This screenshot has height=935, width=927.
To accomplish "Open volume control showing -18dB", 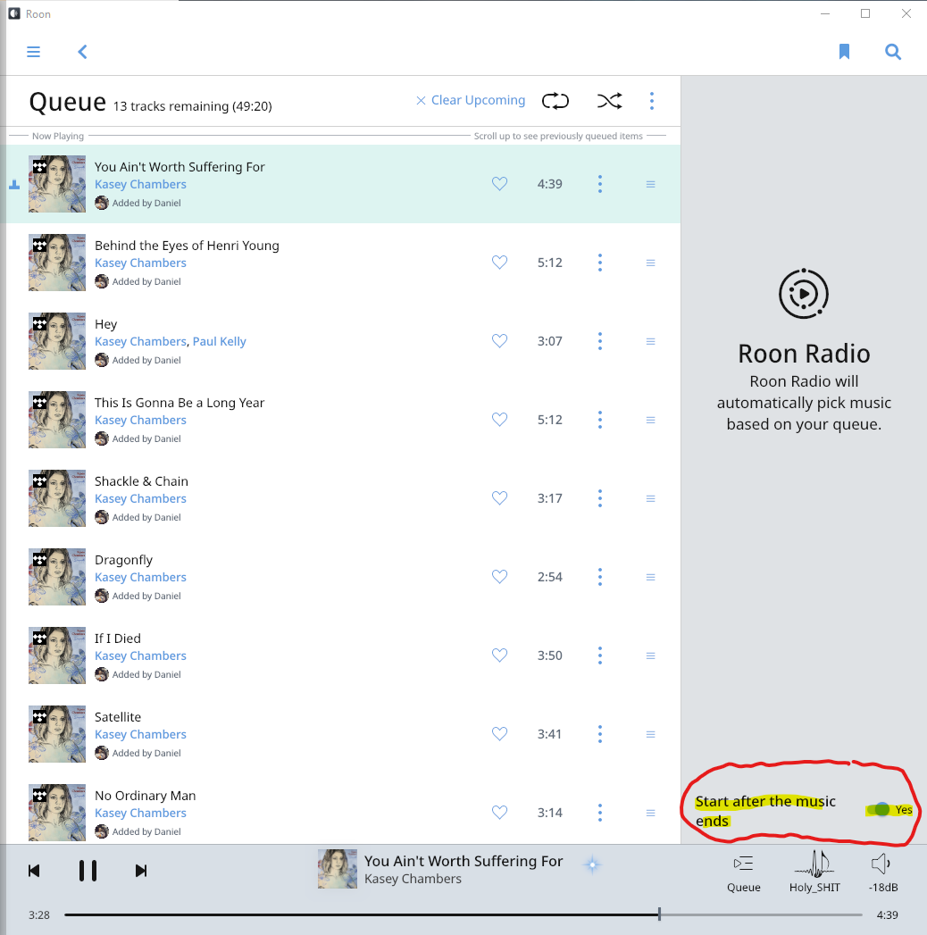I will click(x=882, y=873).
